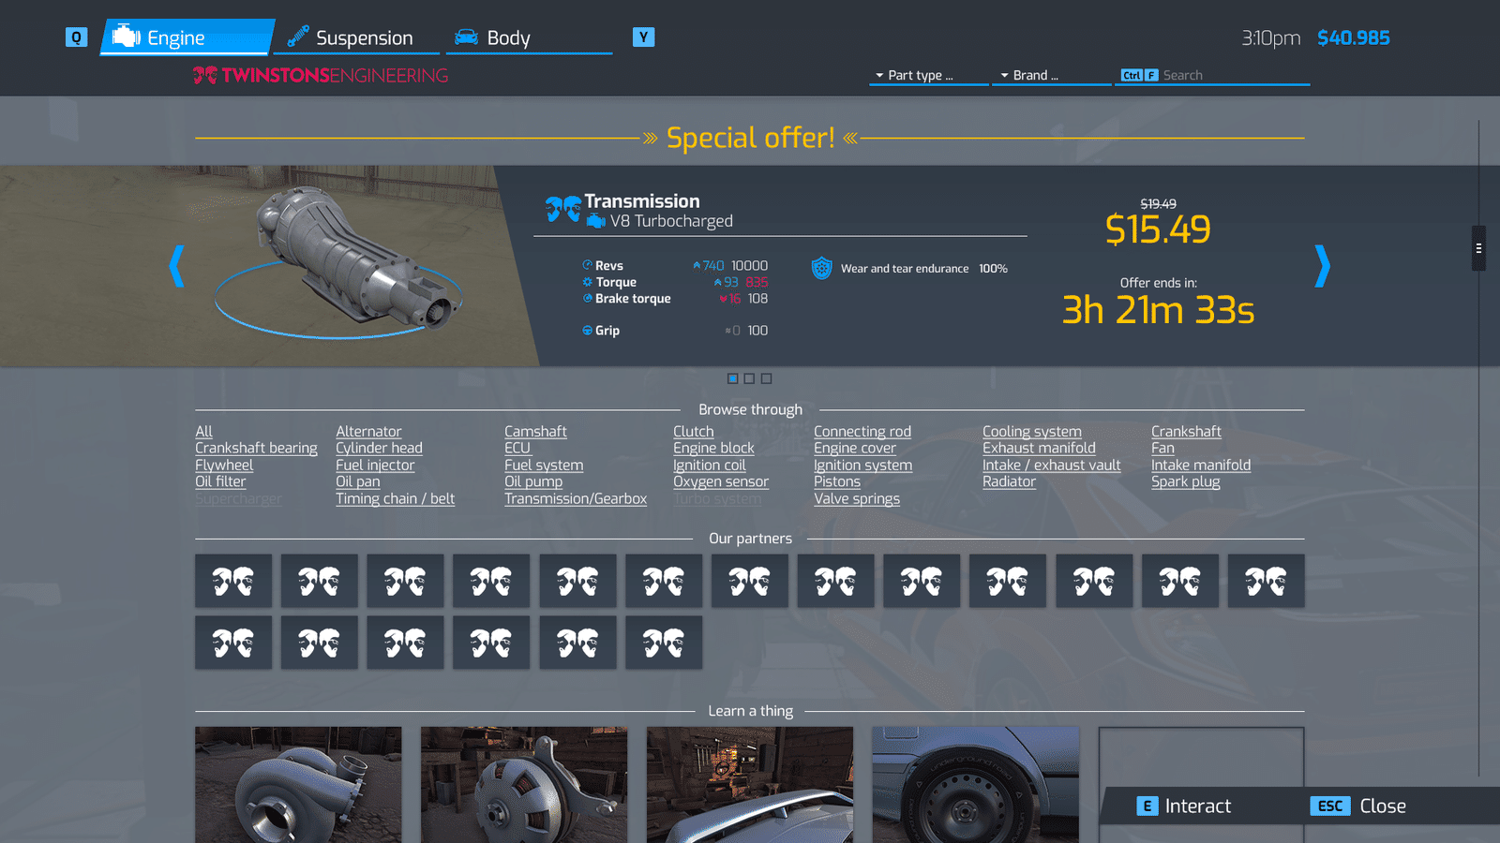Image resolution: width=1500 pixels, height=843 pixels.
Task: Select the second offer page indicator
Action: (749, 378)
